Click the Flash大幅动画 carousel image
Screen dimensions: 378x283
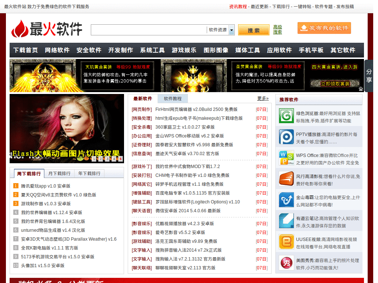67,129
